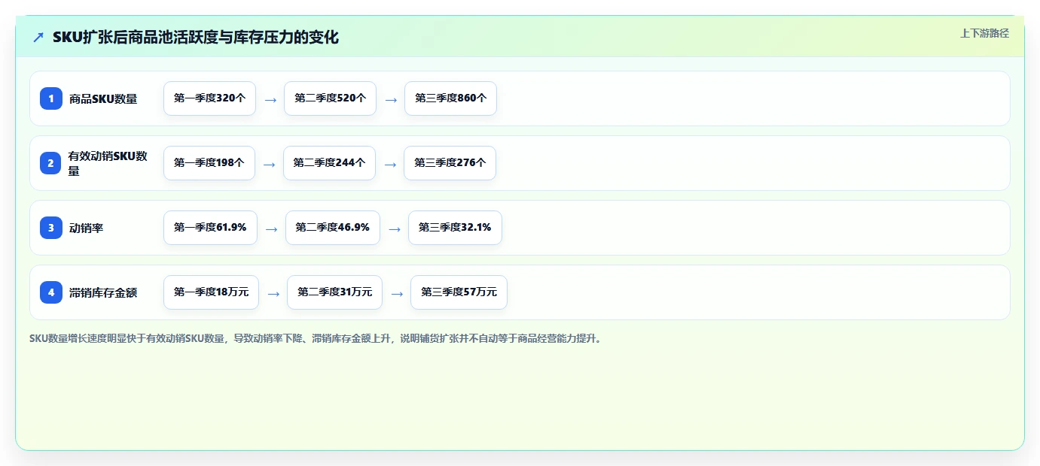Click the arrow between 第一季度198个 and 第二季度244个

click(270, 164)
